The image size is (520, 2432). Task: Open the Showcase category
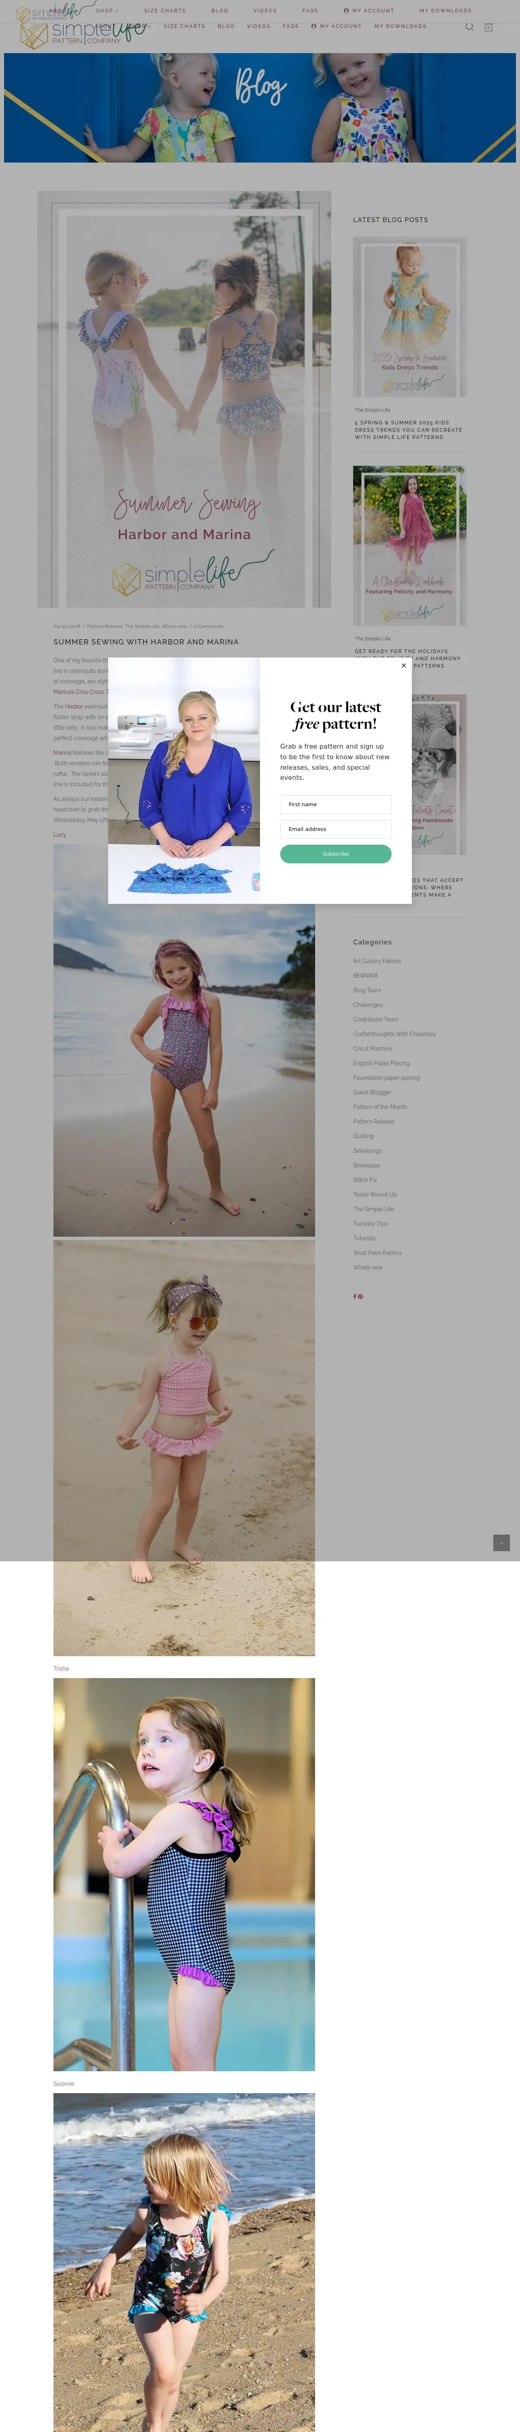click(x=366, y=1165)
